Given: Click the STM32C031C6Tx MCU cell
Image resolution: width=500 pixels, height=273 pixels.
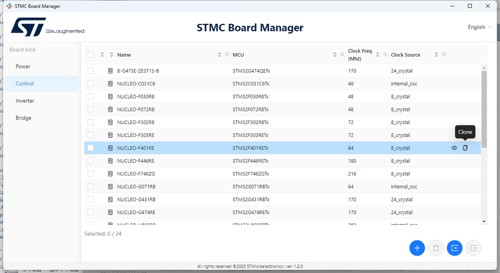Looking at the screenshot, I should (x=251, y=83).
